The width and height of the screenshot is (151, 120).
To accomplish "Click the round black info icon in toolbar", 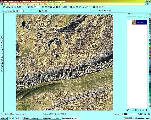I will click(57, 7).
